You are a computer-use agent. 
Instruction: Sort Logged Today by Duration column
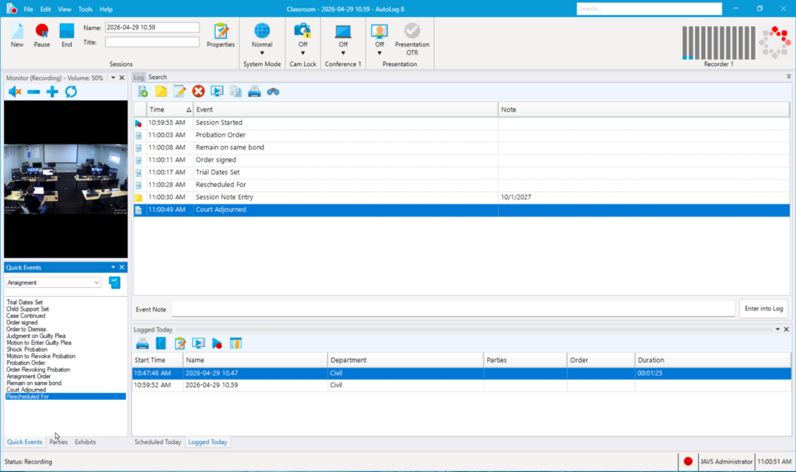pos(712,360)
